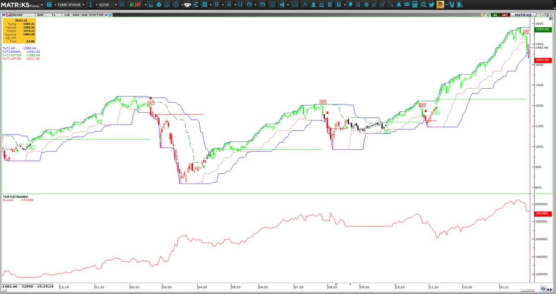
Task: Click the gear settings icon in toolbar
Action: pyautogui.click(x=366, y=5)
